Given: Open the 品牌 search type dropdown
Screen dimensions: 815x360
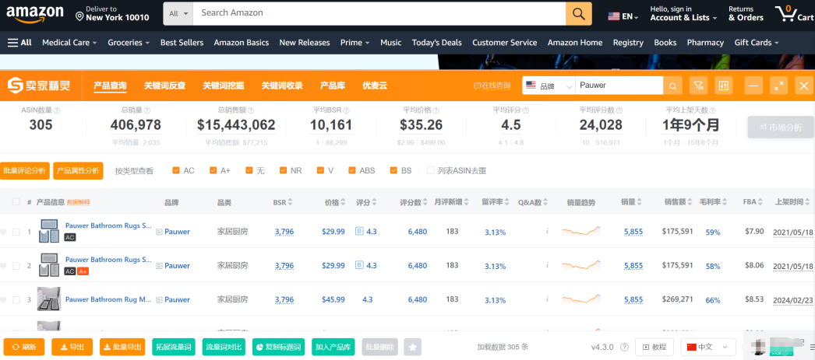Looking at the screenshot, I should (549, 86).
